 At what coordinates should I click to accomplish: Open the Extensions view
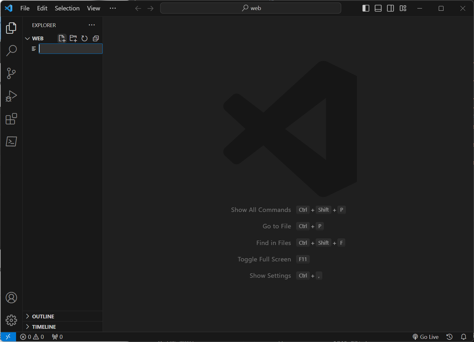point(11,119)
